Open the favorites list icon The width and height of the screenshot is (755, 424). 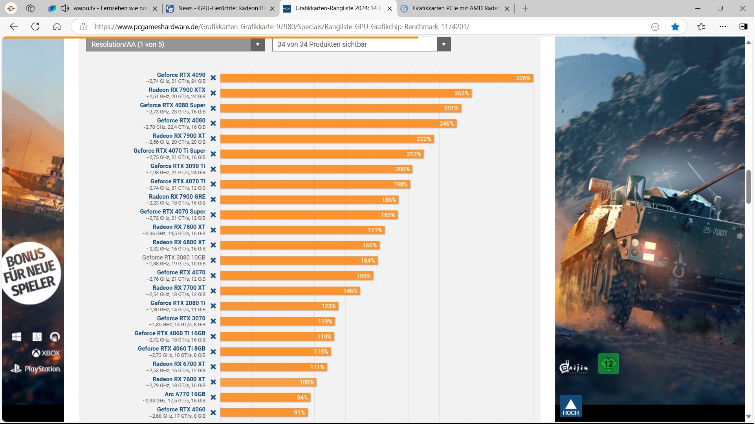701,27
